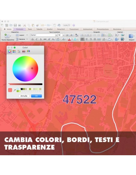The height and width of the screenshot is (175, 136).
Task: Justify text in Paragrafo group
Action: (95, 39)
